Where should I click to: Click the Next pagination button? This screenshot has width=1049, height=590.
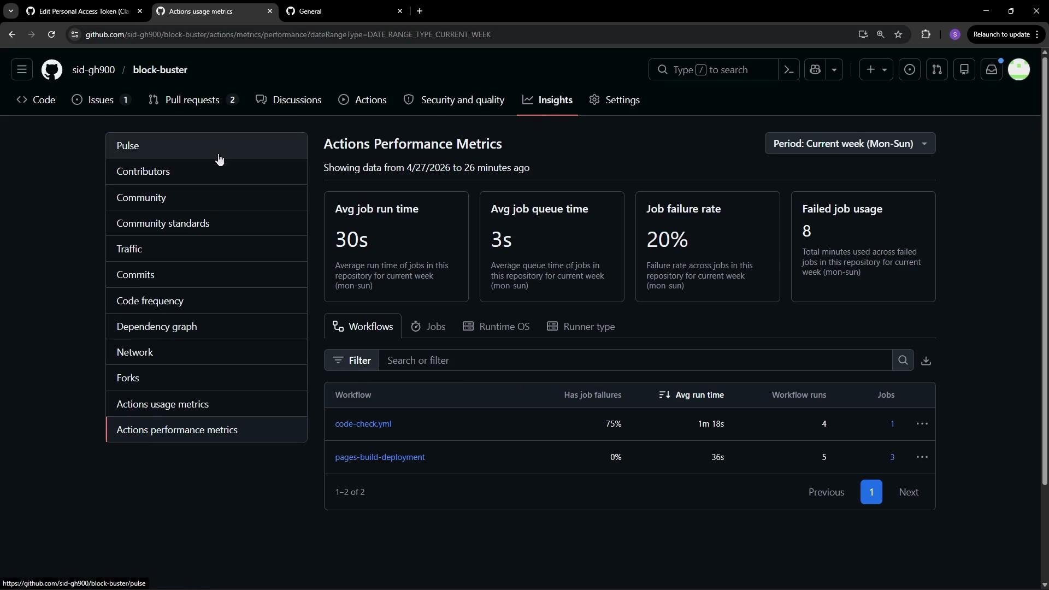(909, 492)
